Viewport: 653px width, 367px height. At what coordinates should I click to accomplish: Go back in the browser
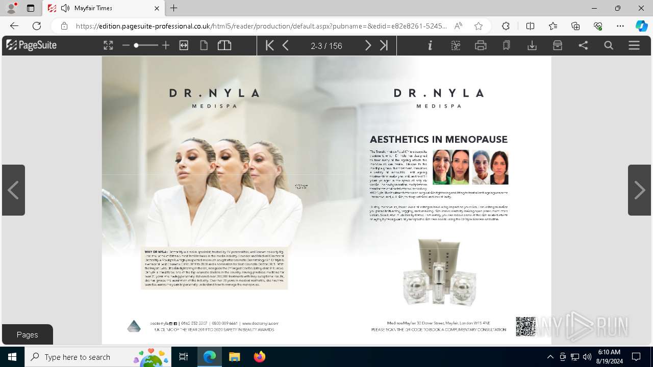coord(14,26)
